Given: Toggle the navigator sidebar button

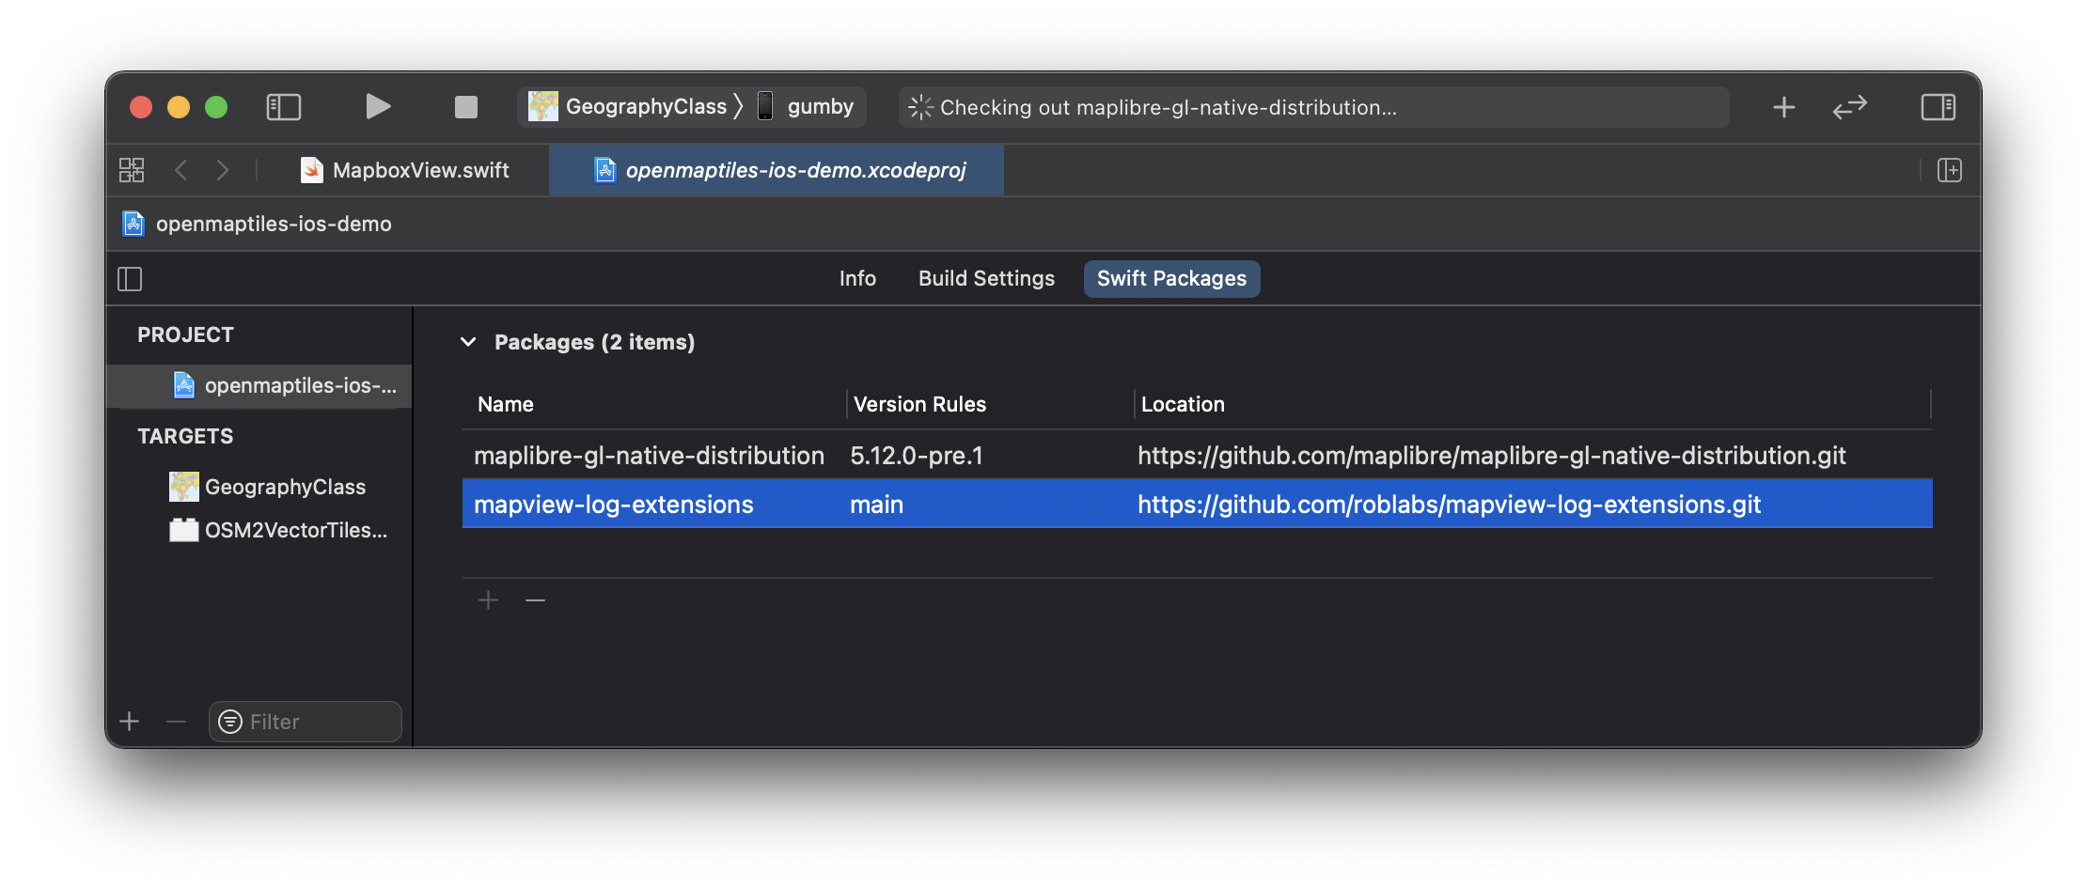Looking at the screenshot, I should click(283, 107).
